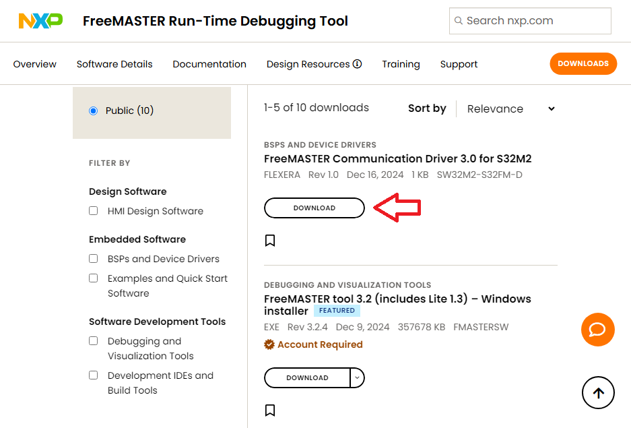Bookmark the FreeMASTER tool 3.2 Windows installer
631x428 pixels.
coord(270,410)
